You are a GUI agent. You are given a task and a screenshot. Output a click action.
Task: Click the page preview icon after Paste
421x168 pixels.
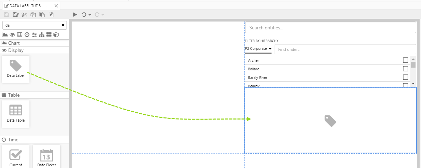click(51, 14)
